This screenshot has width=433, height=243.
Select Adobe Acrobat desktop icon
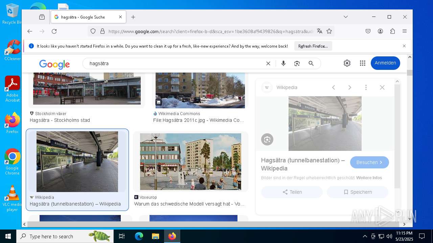point(12,89)
